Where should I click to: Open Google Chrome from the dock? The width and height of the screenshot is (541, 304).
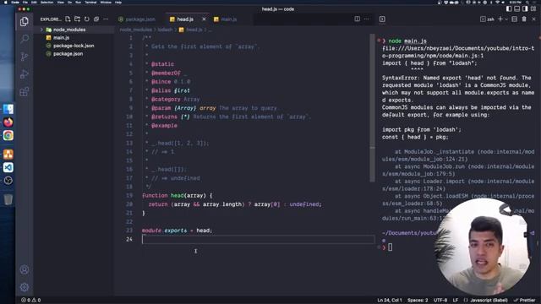click(8, 135)
